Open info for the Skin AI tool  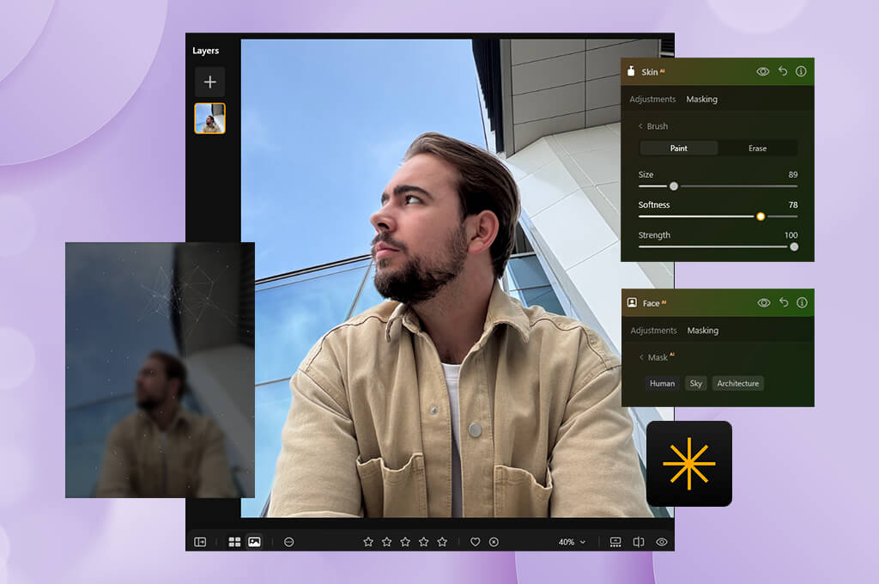click(x=801, y=71)
